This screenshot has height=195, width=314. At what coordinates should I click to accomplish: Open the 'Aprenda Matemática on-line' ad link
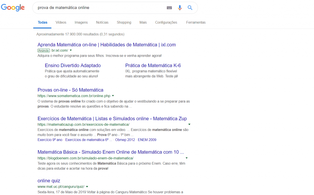pos(106,45)
